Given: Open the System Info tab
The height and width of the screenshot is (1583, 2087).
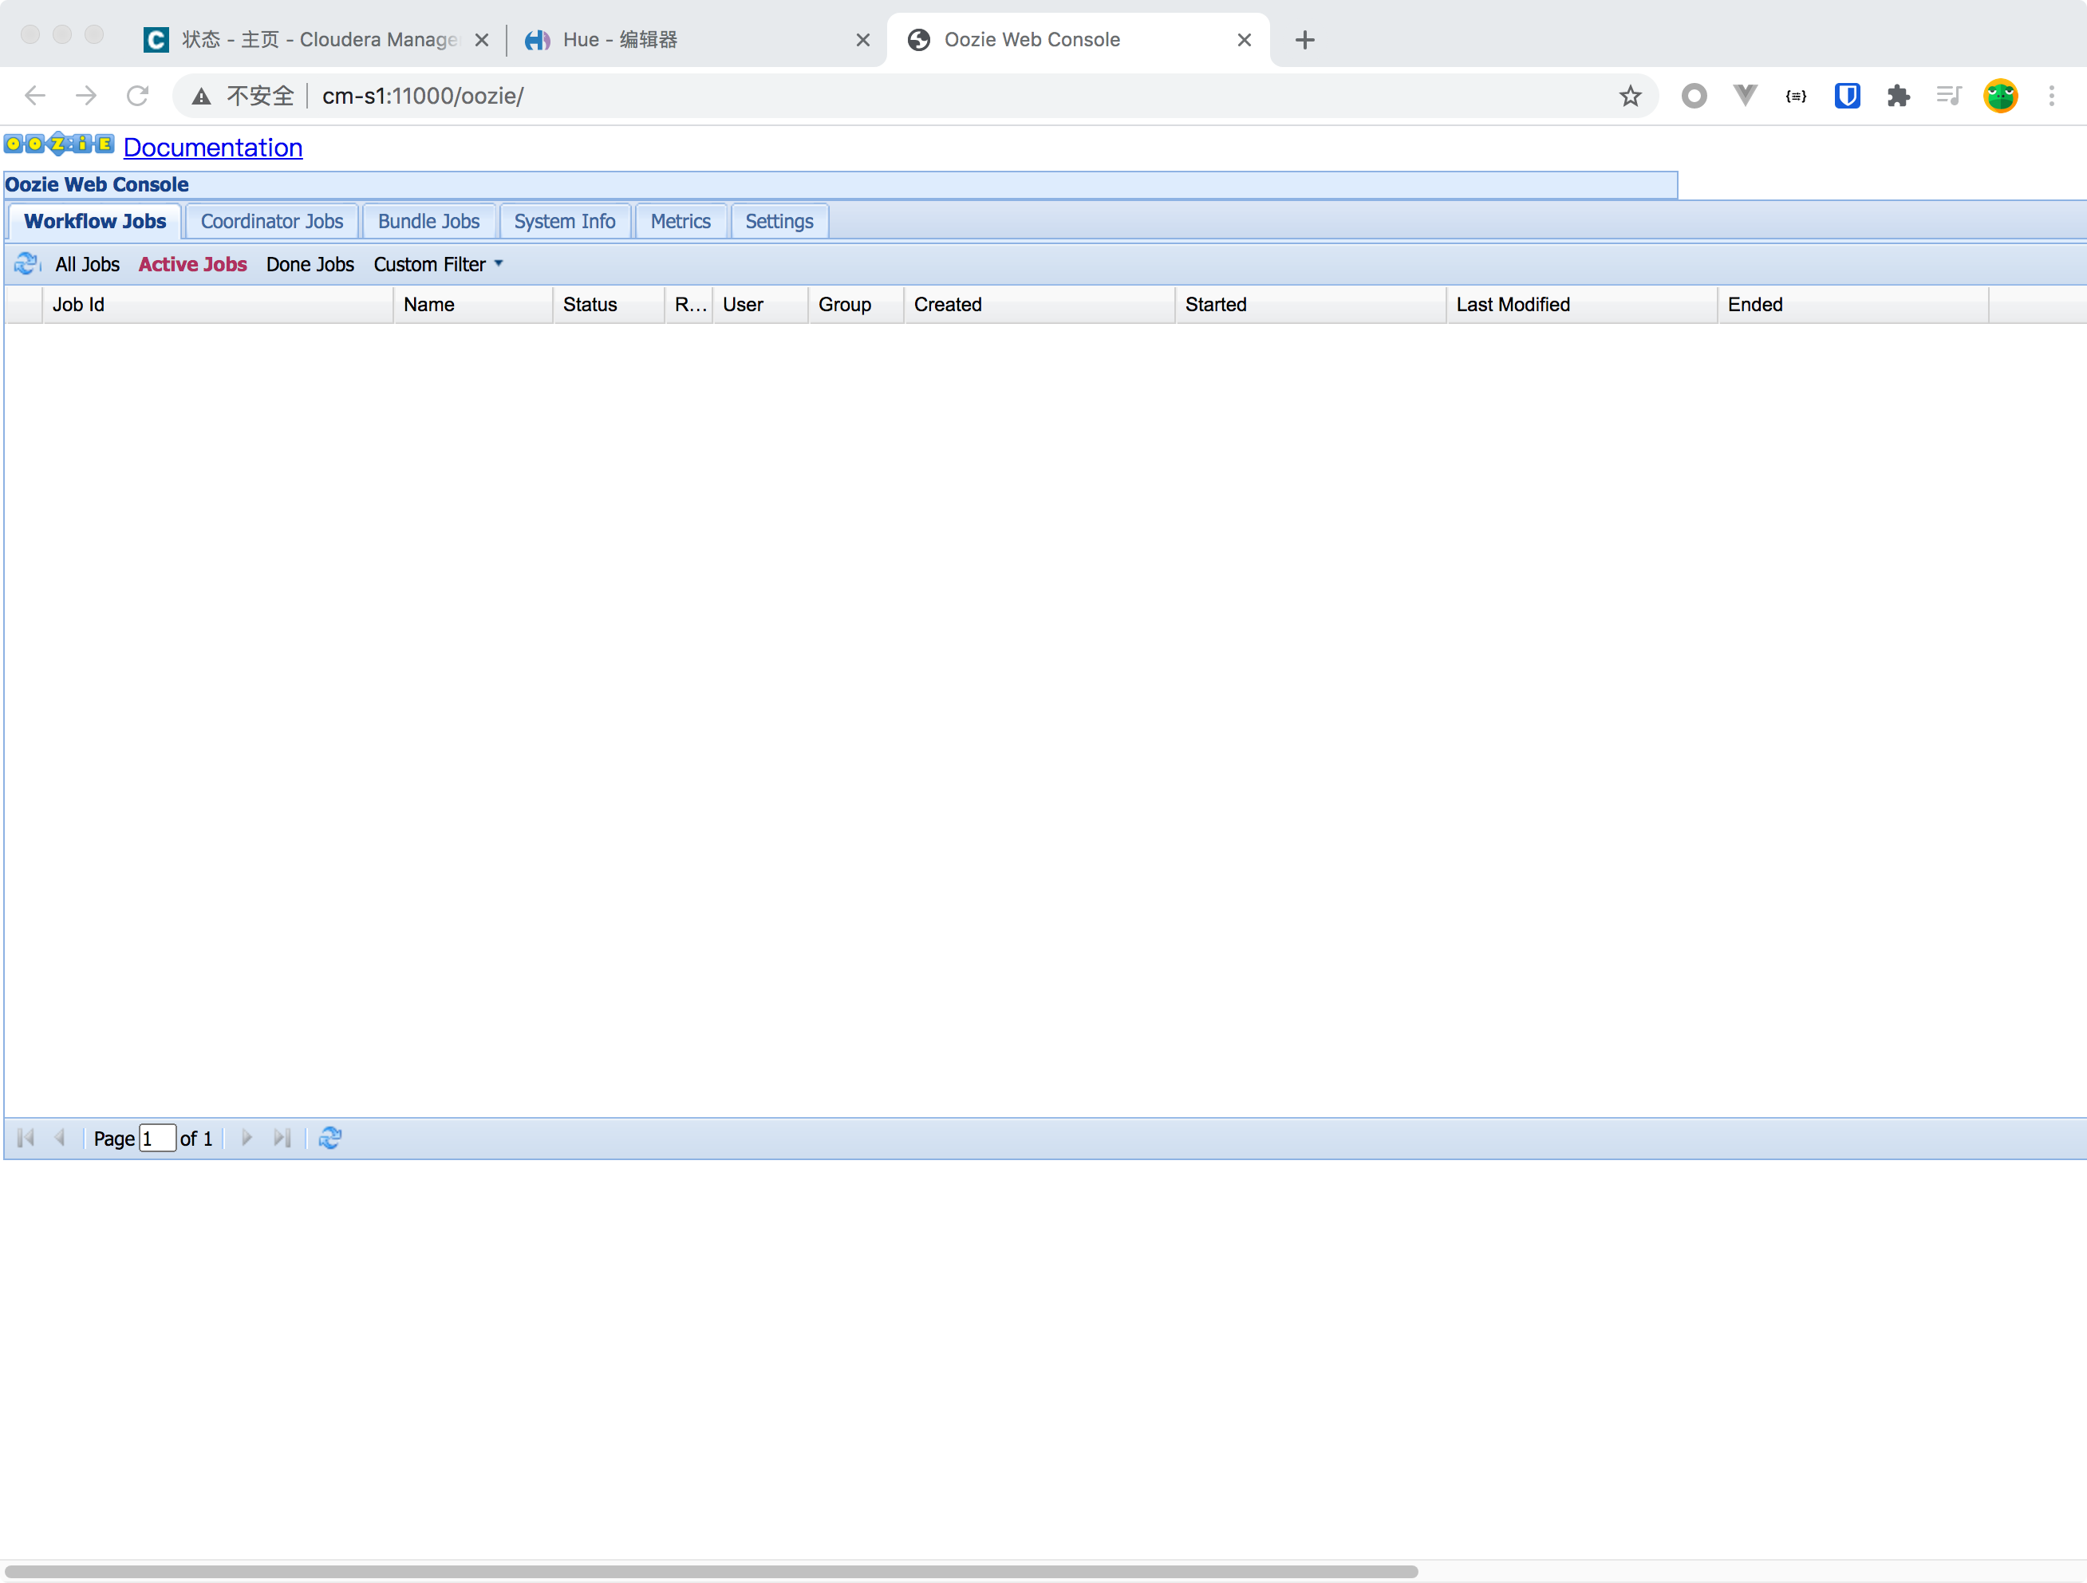Looking at the screenshot, I should click(564, 222).
